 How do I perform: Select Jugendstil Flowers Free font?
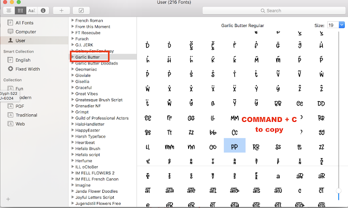click(98, 203)
